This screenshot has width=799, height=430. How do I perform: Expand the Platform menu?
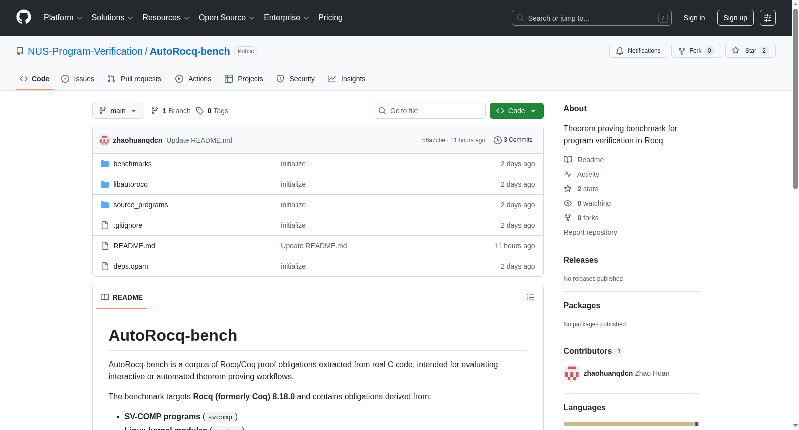63,18
